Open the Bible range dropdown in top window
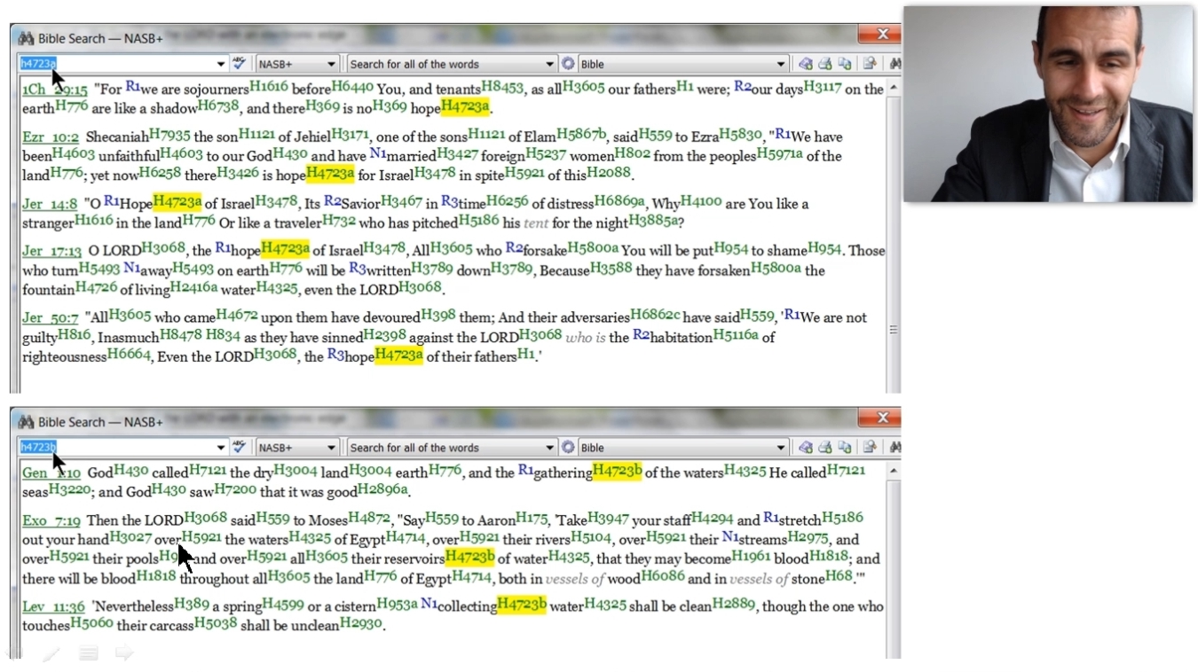The image size is (1198, 672). [x=781, y=64]
